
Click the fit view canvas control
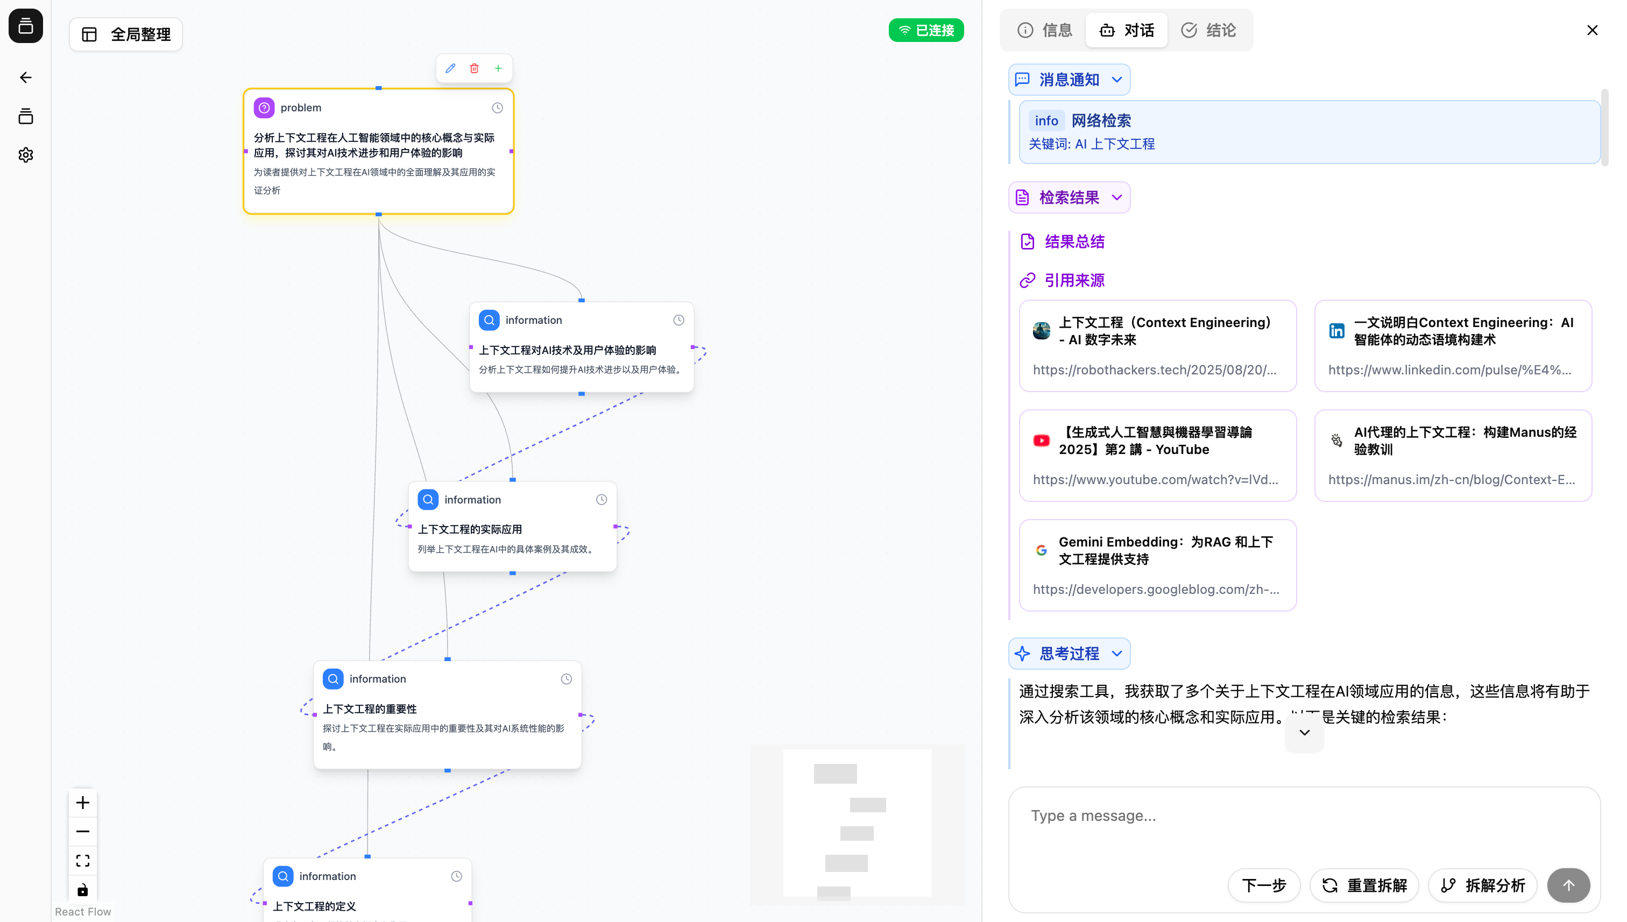point(83,861)
